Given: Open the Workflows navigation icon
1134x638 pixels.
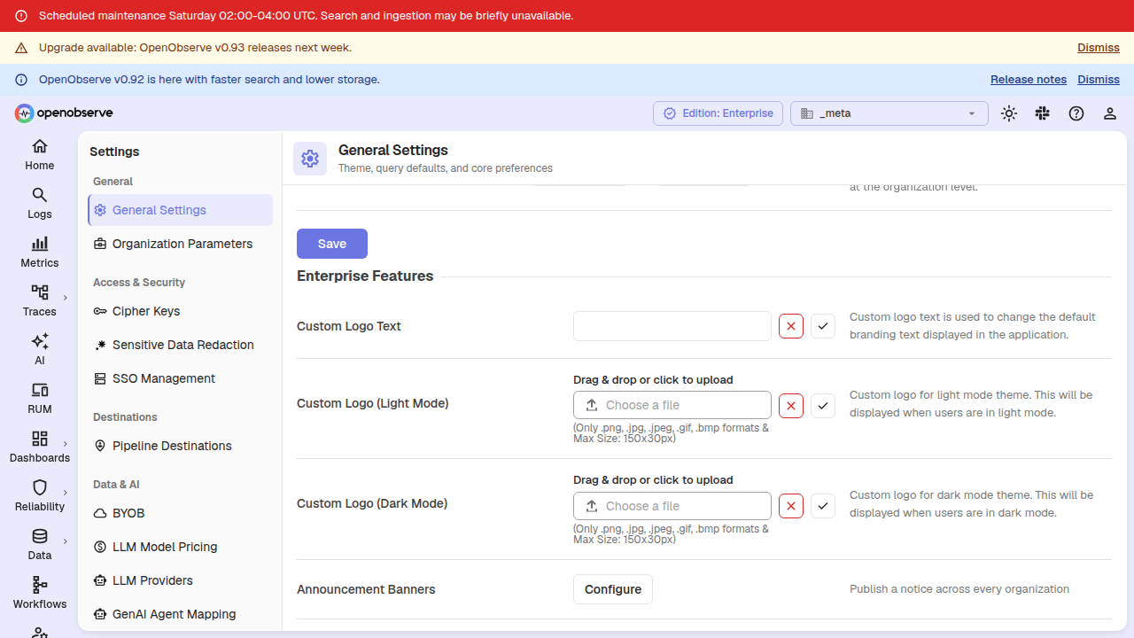Looking at the screenshot, I should (x=40, y=585).
